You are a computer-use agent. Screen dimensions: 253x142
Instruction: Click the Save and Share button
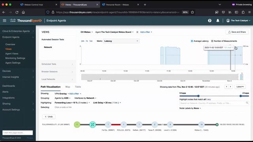click(237, 32)
